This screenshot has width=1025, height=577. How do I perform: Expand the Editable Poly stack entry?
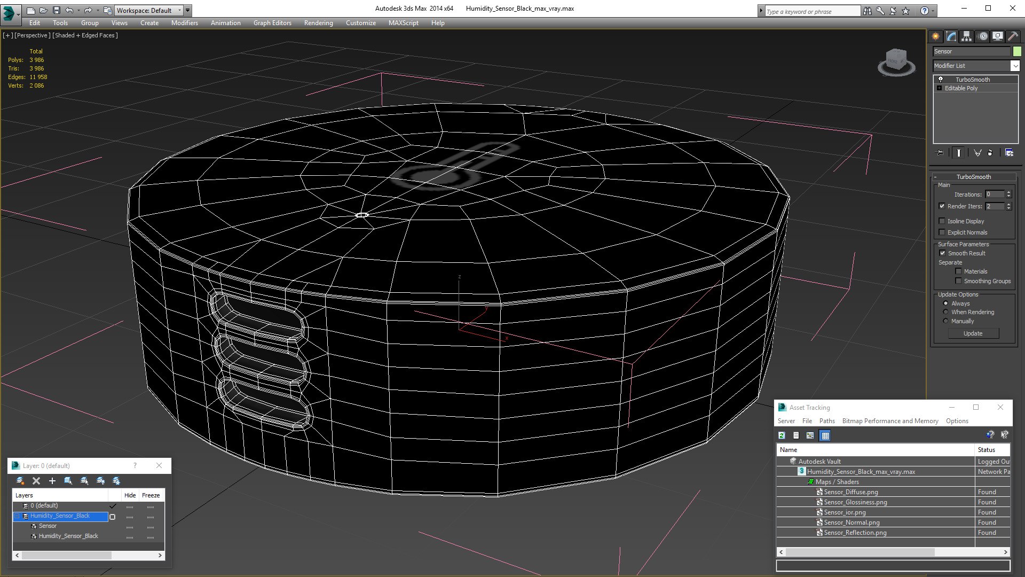pyautogui.click(x=939, y=88)
